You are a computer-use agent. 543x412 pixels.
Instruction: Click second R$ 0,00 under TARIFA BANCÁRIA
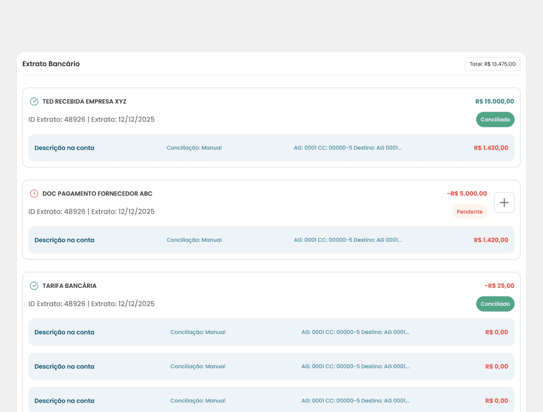[x=497, y=366]
